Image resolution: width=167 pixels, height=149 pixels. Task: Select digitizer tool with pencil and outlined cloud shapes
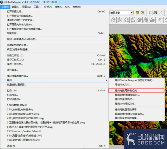point(146,20)
